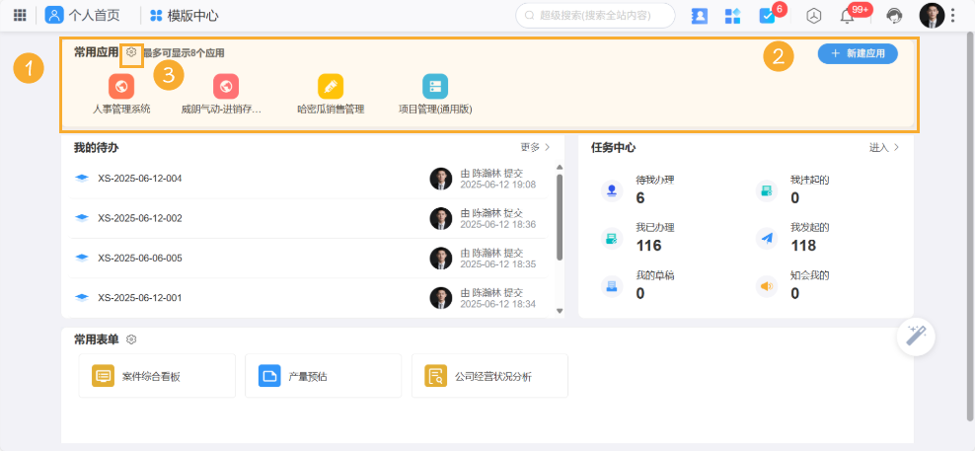Viewport: 975px width, 451px height.
Task: Click the user avatar in top right
Action: pyautogui.click(x=932, y=16)
